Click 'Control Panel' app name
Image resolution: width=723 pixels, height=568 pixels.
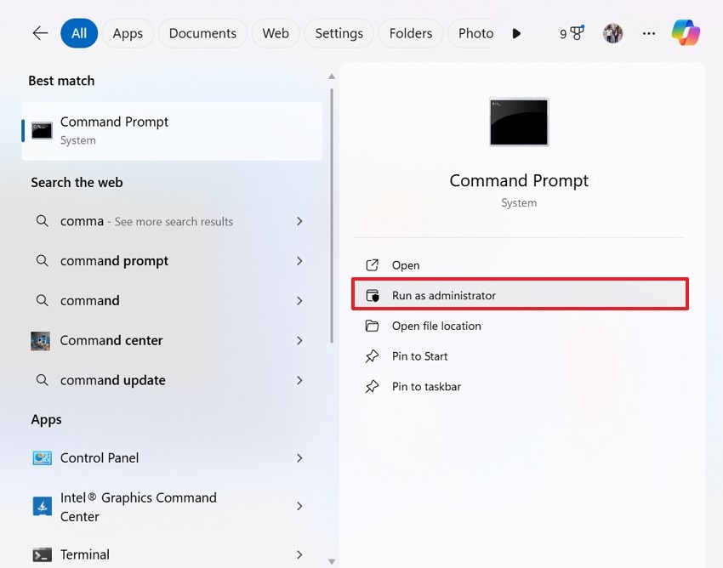click(100, 457)
